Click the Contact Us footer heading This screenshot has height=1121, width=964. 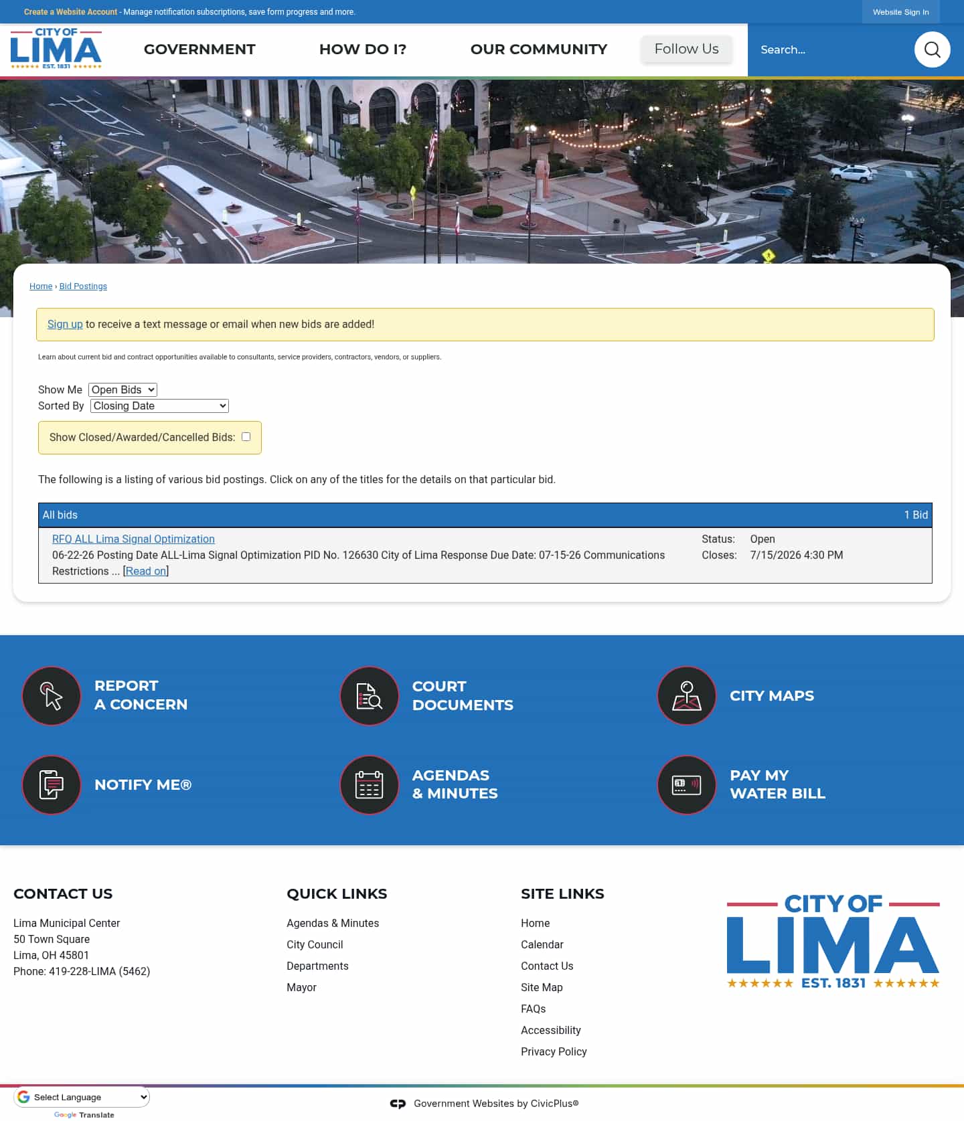63,893
